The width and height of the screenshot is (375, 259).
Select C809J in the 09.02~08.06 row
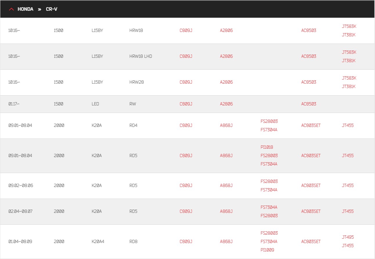(186, 186)
